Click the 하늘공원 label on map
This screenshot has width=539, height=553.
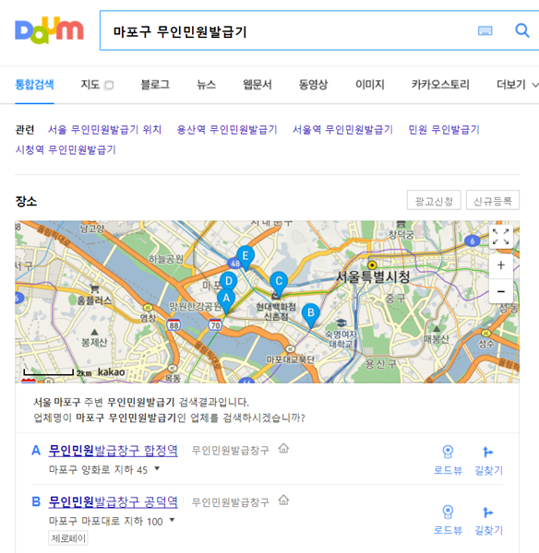point(166,259)
